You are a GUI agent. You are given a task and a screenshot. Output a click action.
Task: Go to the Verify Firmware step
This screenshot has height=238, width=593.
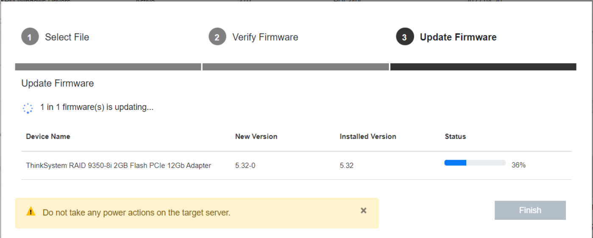point(265,37)
